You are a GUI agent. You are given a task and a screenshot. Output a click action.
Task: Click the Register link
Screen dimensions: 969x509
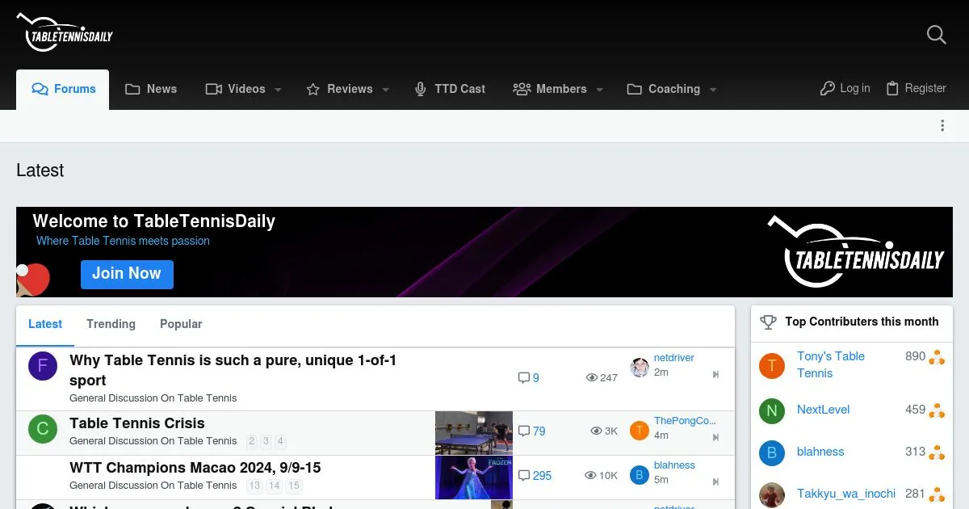(x=916, y=89)
